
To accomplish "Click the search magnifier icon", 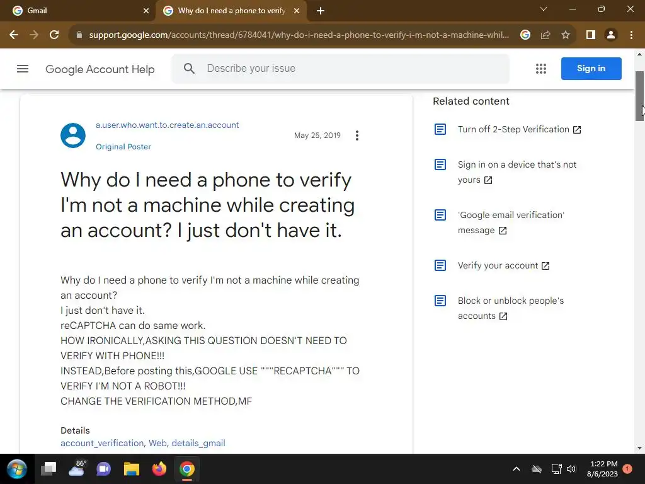I will (x=189, y=68).
